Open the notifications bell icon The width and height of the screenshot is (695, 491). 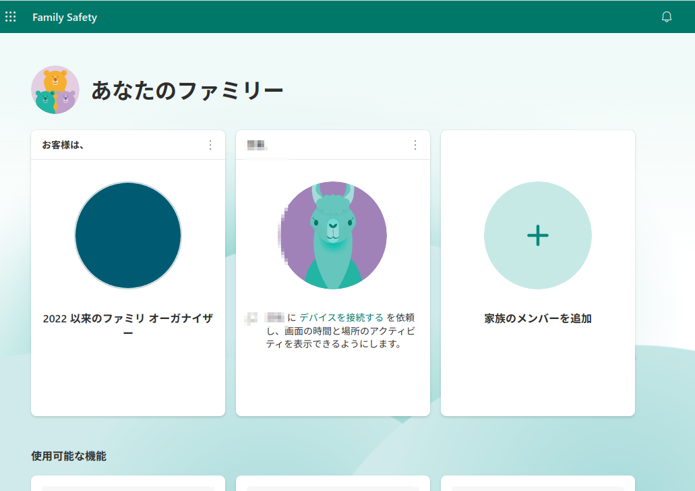coord(666,17)
